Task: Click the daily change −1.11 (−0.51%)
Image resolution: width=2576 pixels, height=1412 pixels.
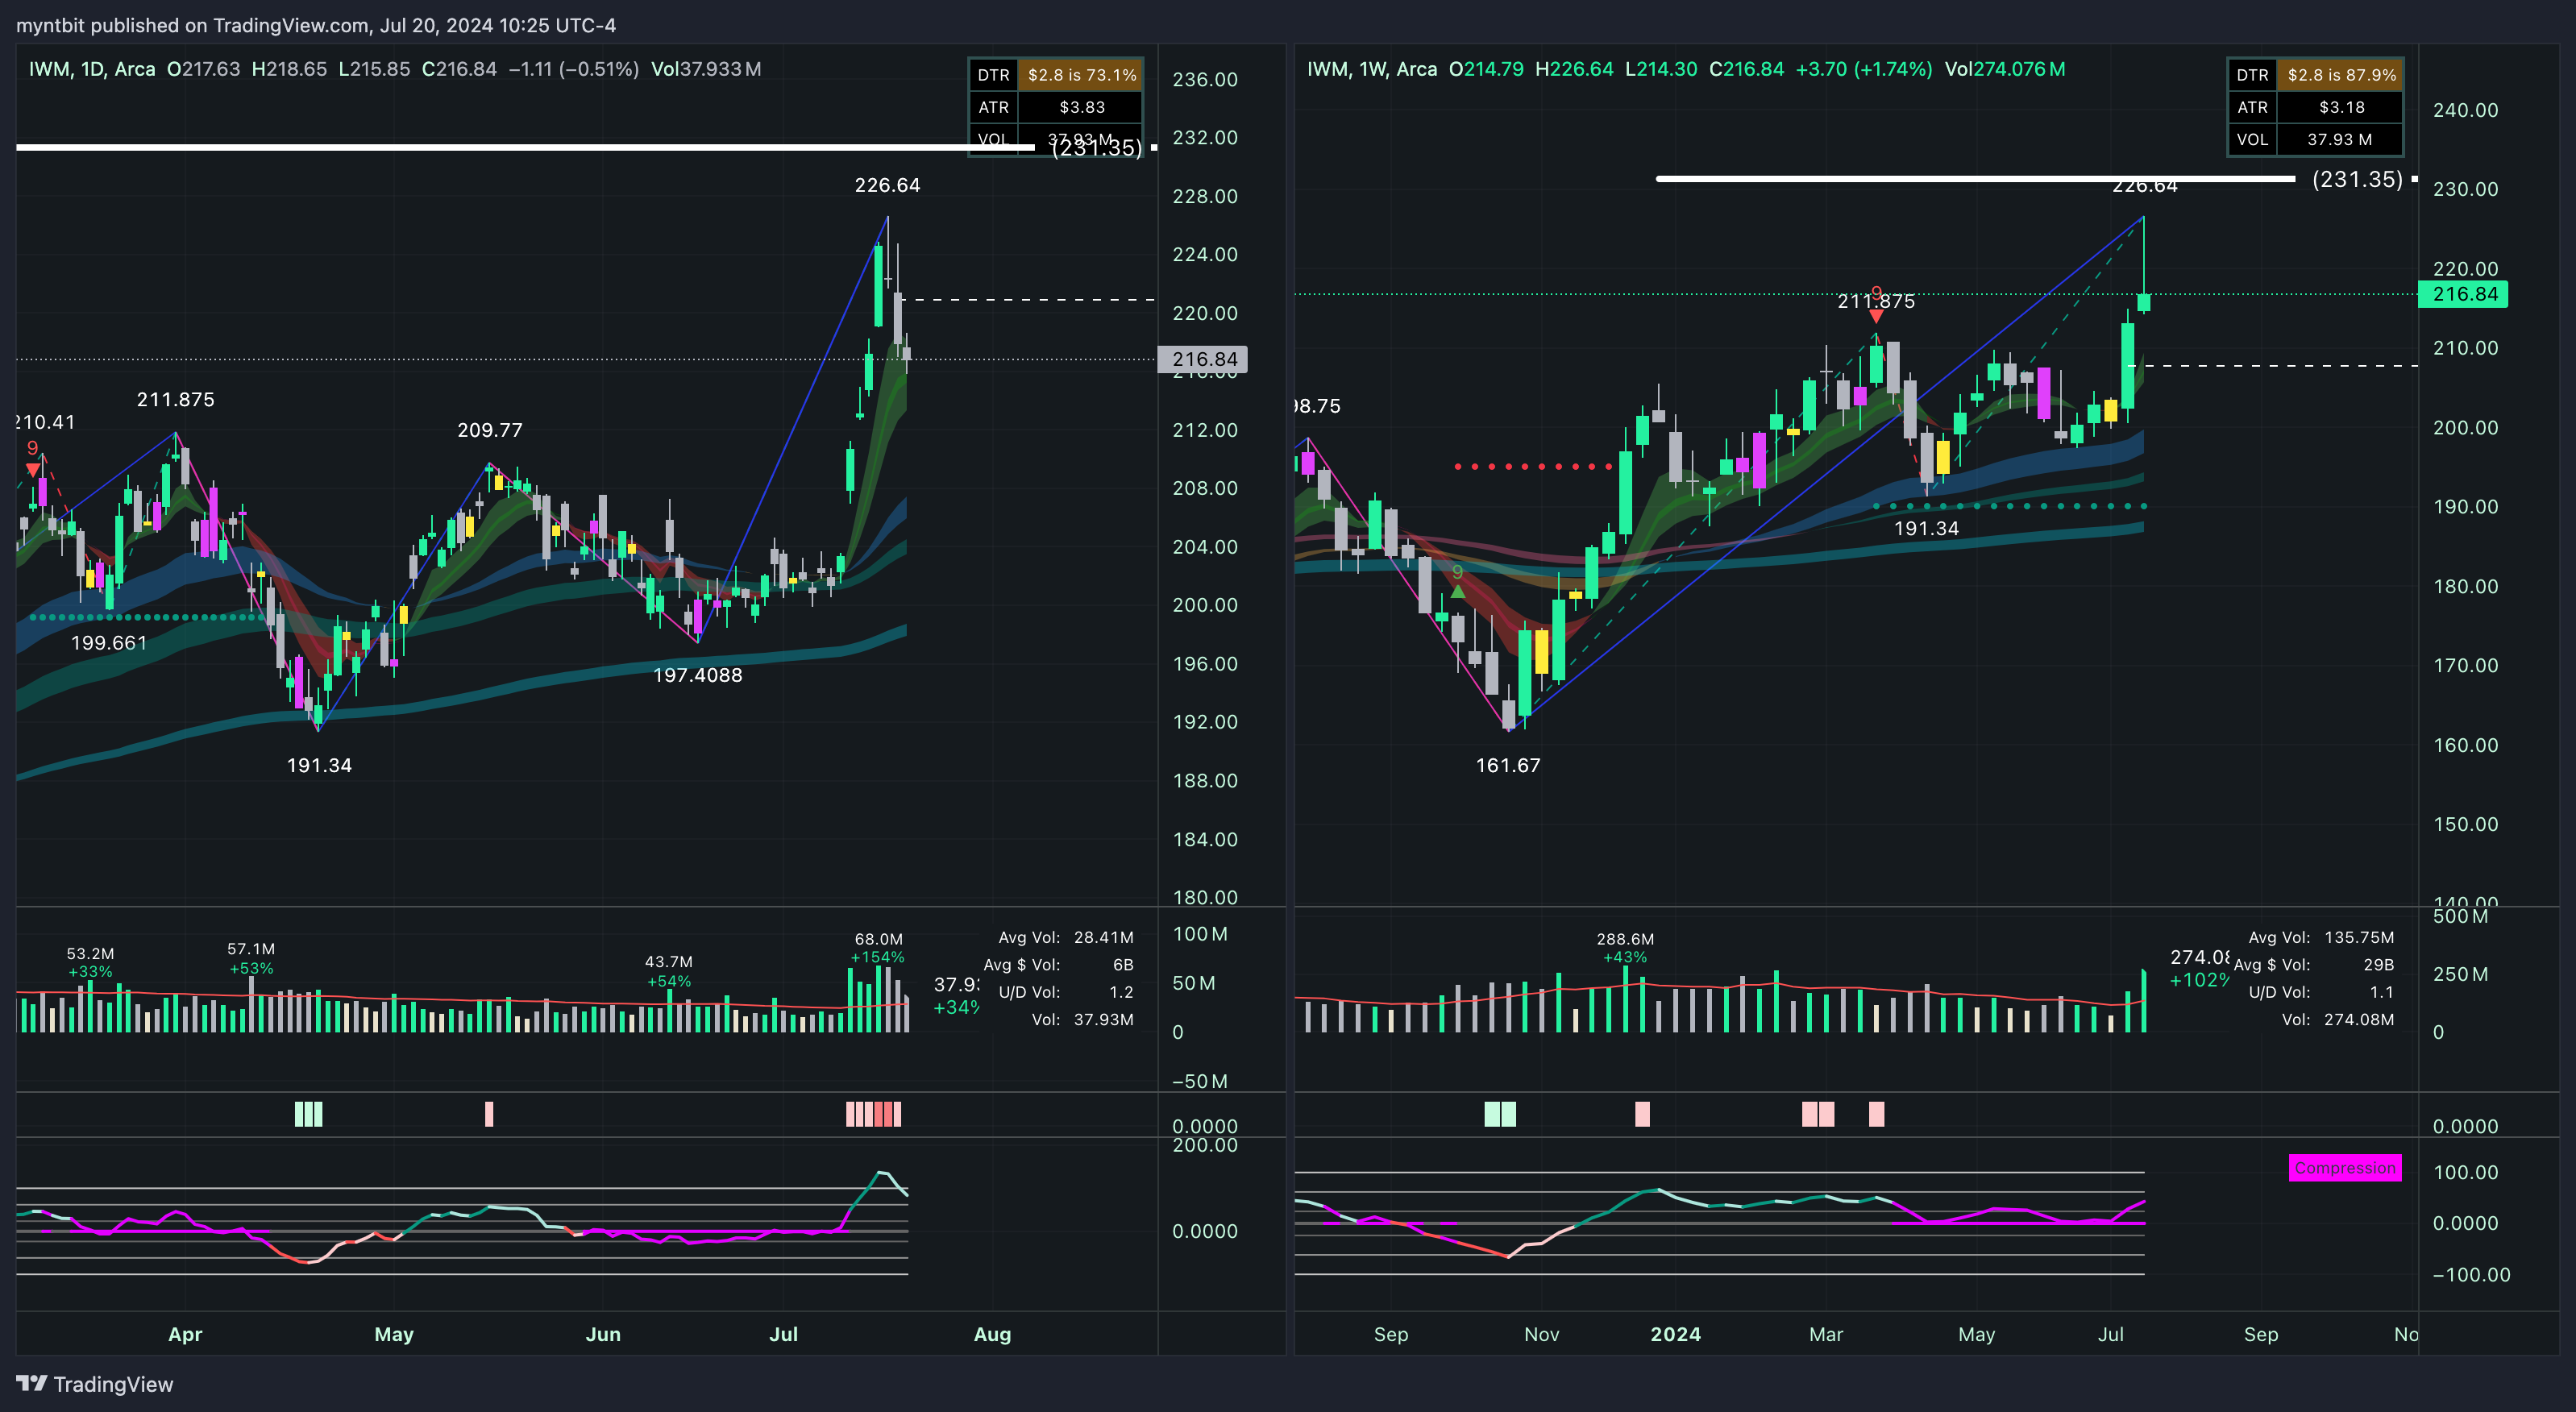Action: click(574, 69)
